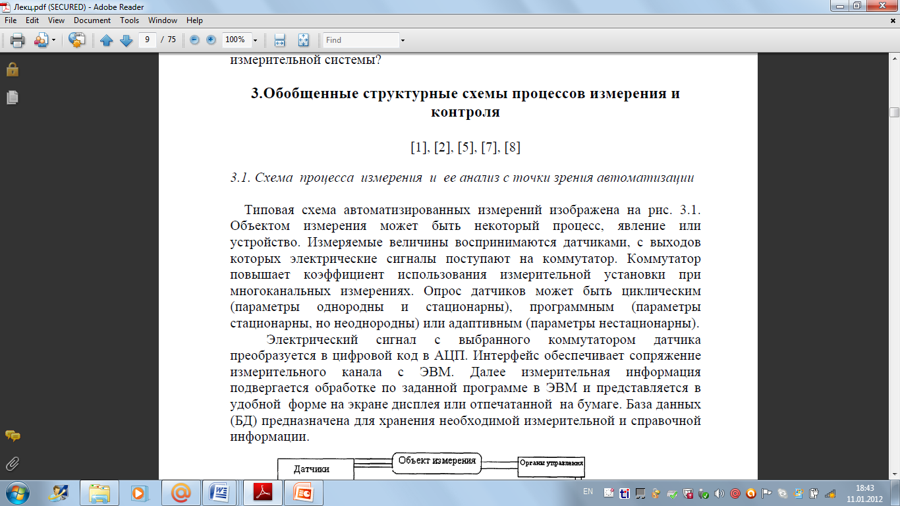Open the File menu

coord(11,20)
